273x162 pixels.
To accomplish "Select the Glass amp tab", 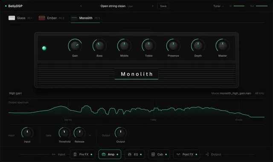I will point(20,18).
